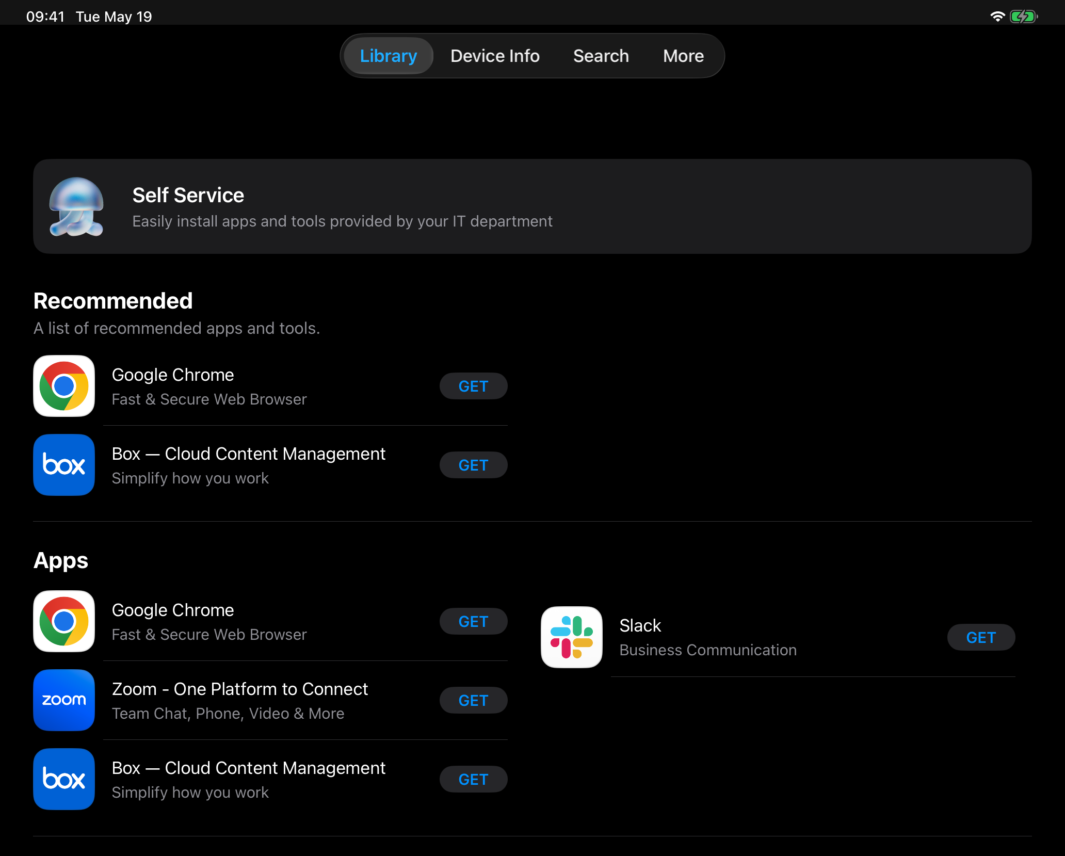Open Google Chrome title in Apps section
The height and width of the screenshot is (856, 1065).
coord(173,610)
